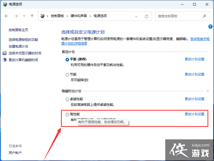This screenshot has width=214, height=161.
Task: Open help via the blue question mark
Action: 210,27
